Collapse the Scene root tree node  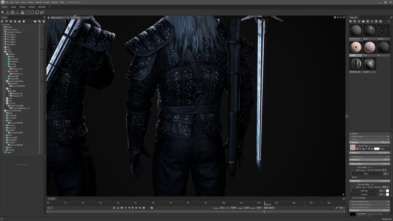click(x=2, y=25)
